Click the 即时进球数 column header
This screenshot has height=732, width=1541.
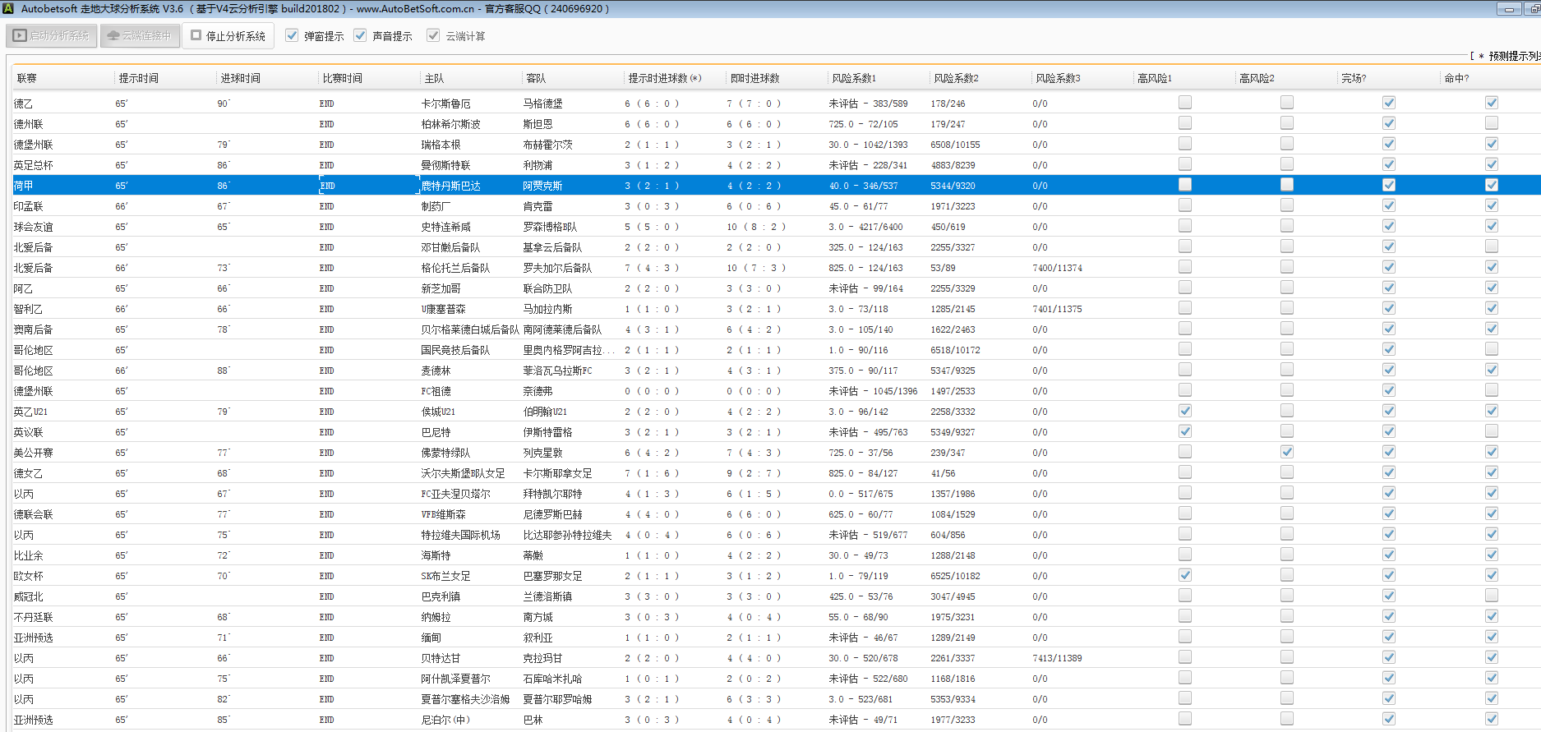[754, 78]
